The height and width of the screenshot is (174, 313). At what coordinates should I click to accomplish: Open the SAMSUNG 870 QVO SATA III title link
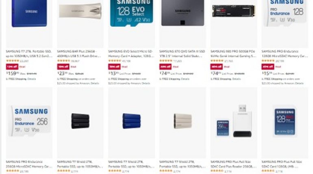pos(182,54)
